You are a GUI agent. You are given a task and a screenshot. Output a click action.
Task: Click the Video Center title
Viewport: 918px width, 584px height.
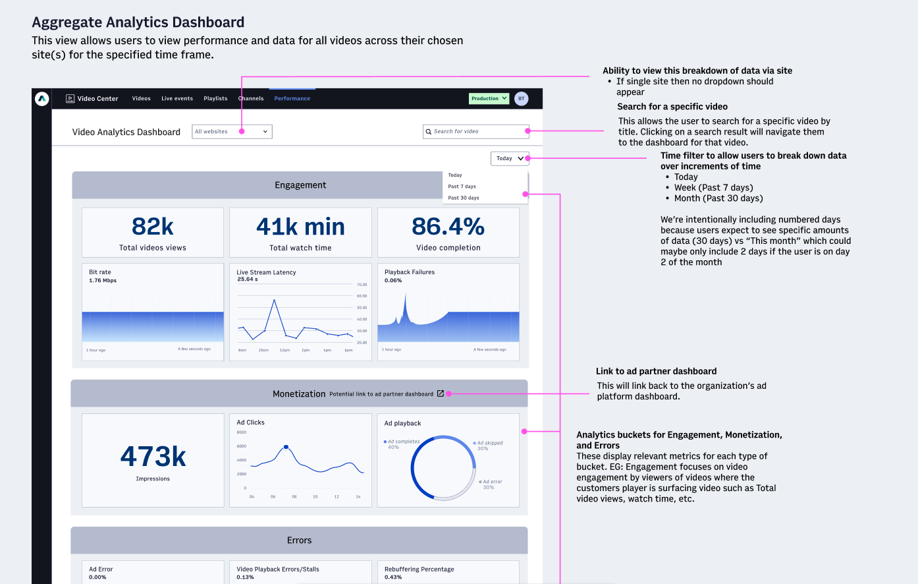click(97, 99)
